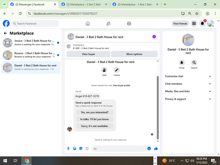This screenshot has height=165, width=220.
Task: Open the weather widget showing 35°C
Action: pos(169,161)
